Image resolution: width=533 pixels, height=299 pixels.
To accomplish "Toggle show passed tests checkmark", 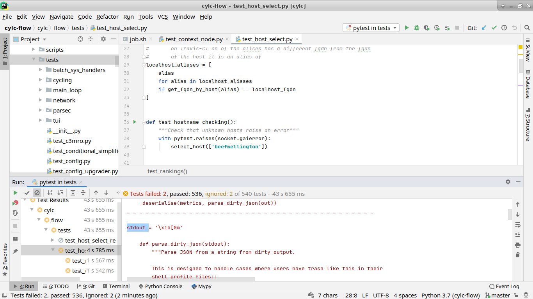I will (x=27, y=193).
